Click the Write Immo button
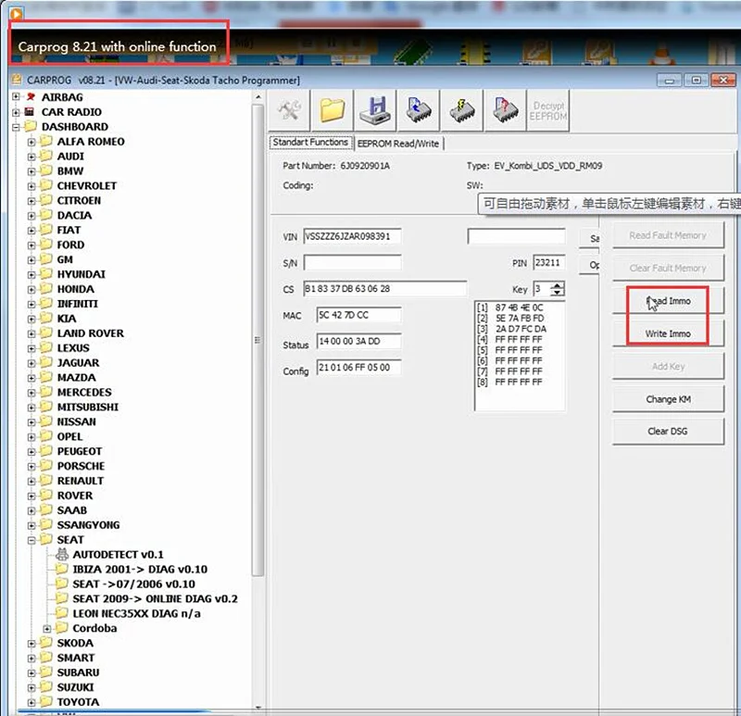Image resolution: width=741 pixels, height=716 pixels. (668, 333)
